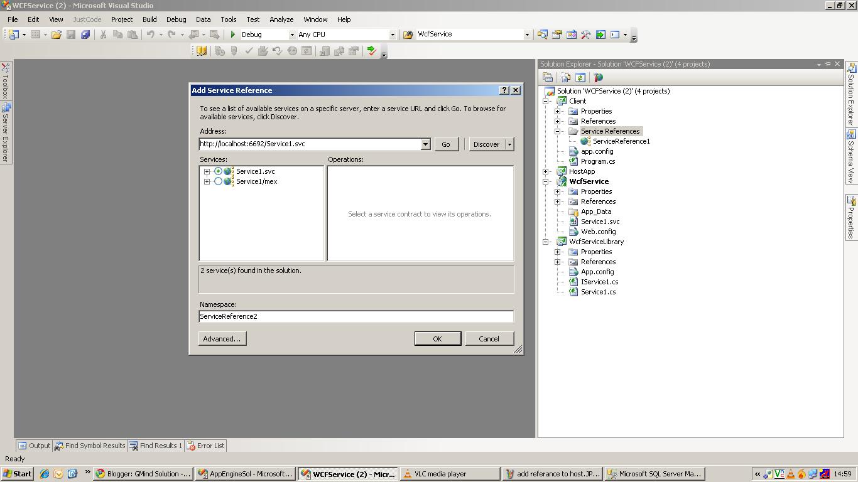Viewport: 858px width, 482px height.
Task: Click the Save All toolbar icon
Action: tap(85, 35)
